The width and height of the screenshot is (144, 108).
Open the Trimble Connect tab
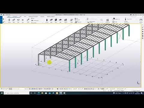[x=51, y=16]
